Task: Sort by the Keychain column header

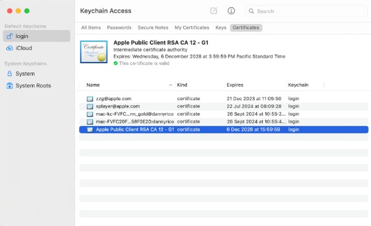Action: point(298,85)
